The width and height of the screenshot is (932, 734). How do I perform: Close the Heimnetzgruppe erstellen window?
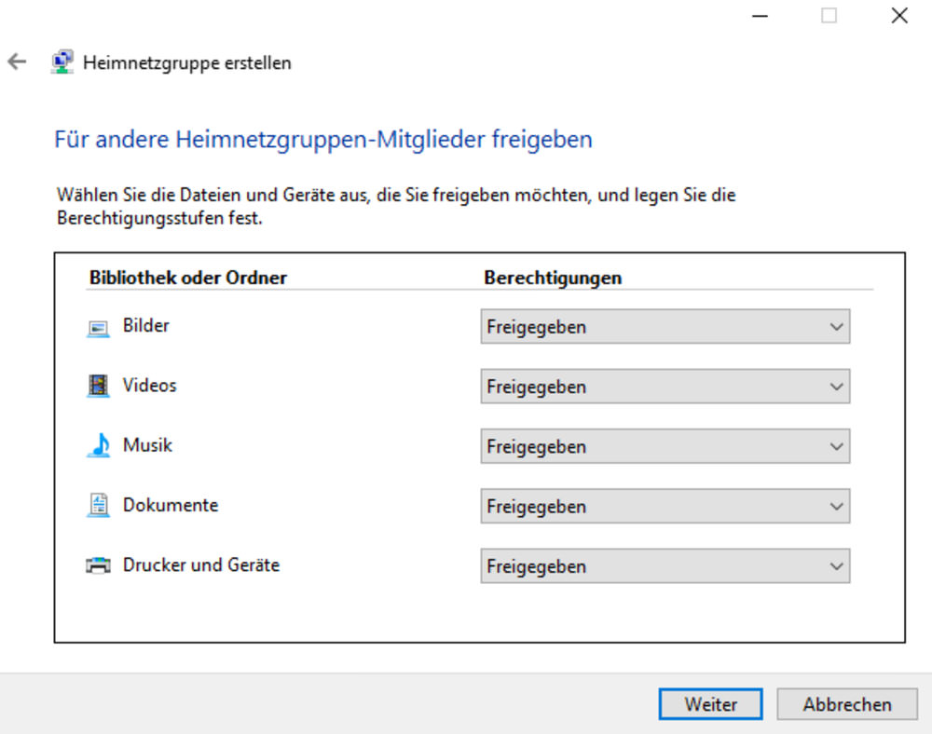pos(899,16)
